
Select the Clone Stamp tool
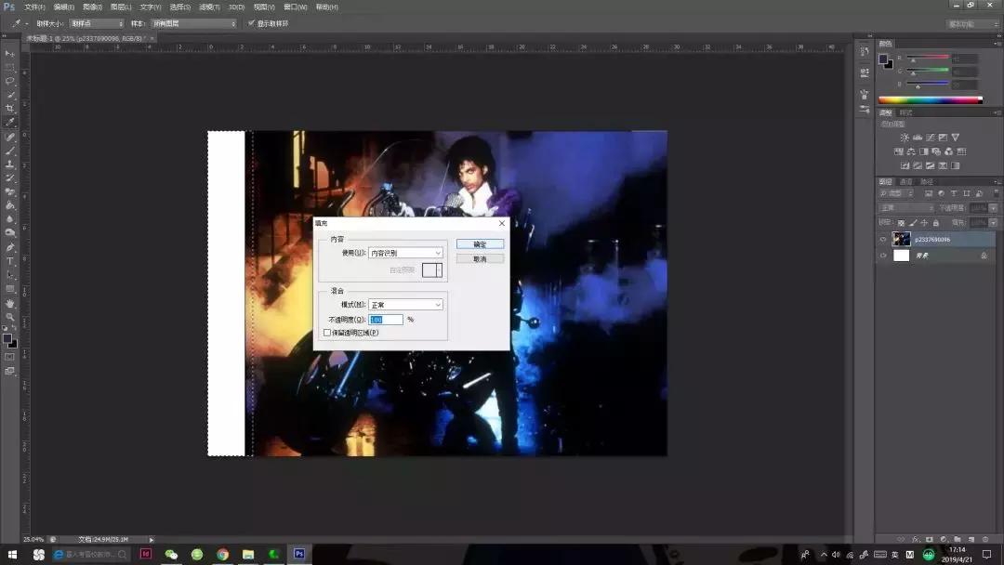[x=10, y=164]
